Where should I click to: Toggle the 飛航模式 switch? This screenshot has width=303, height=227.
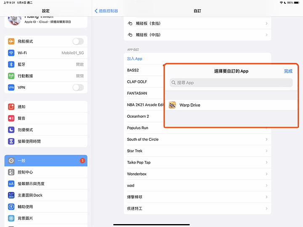[78, 41]
